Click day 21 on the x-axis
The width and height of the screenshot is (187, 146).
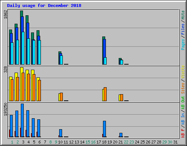[x=121, y=142]
